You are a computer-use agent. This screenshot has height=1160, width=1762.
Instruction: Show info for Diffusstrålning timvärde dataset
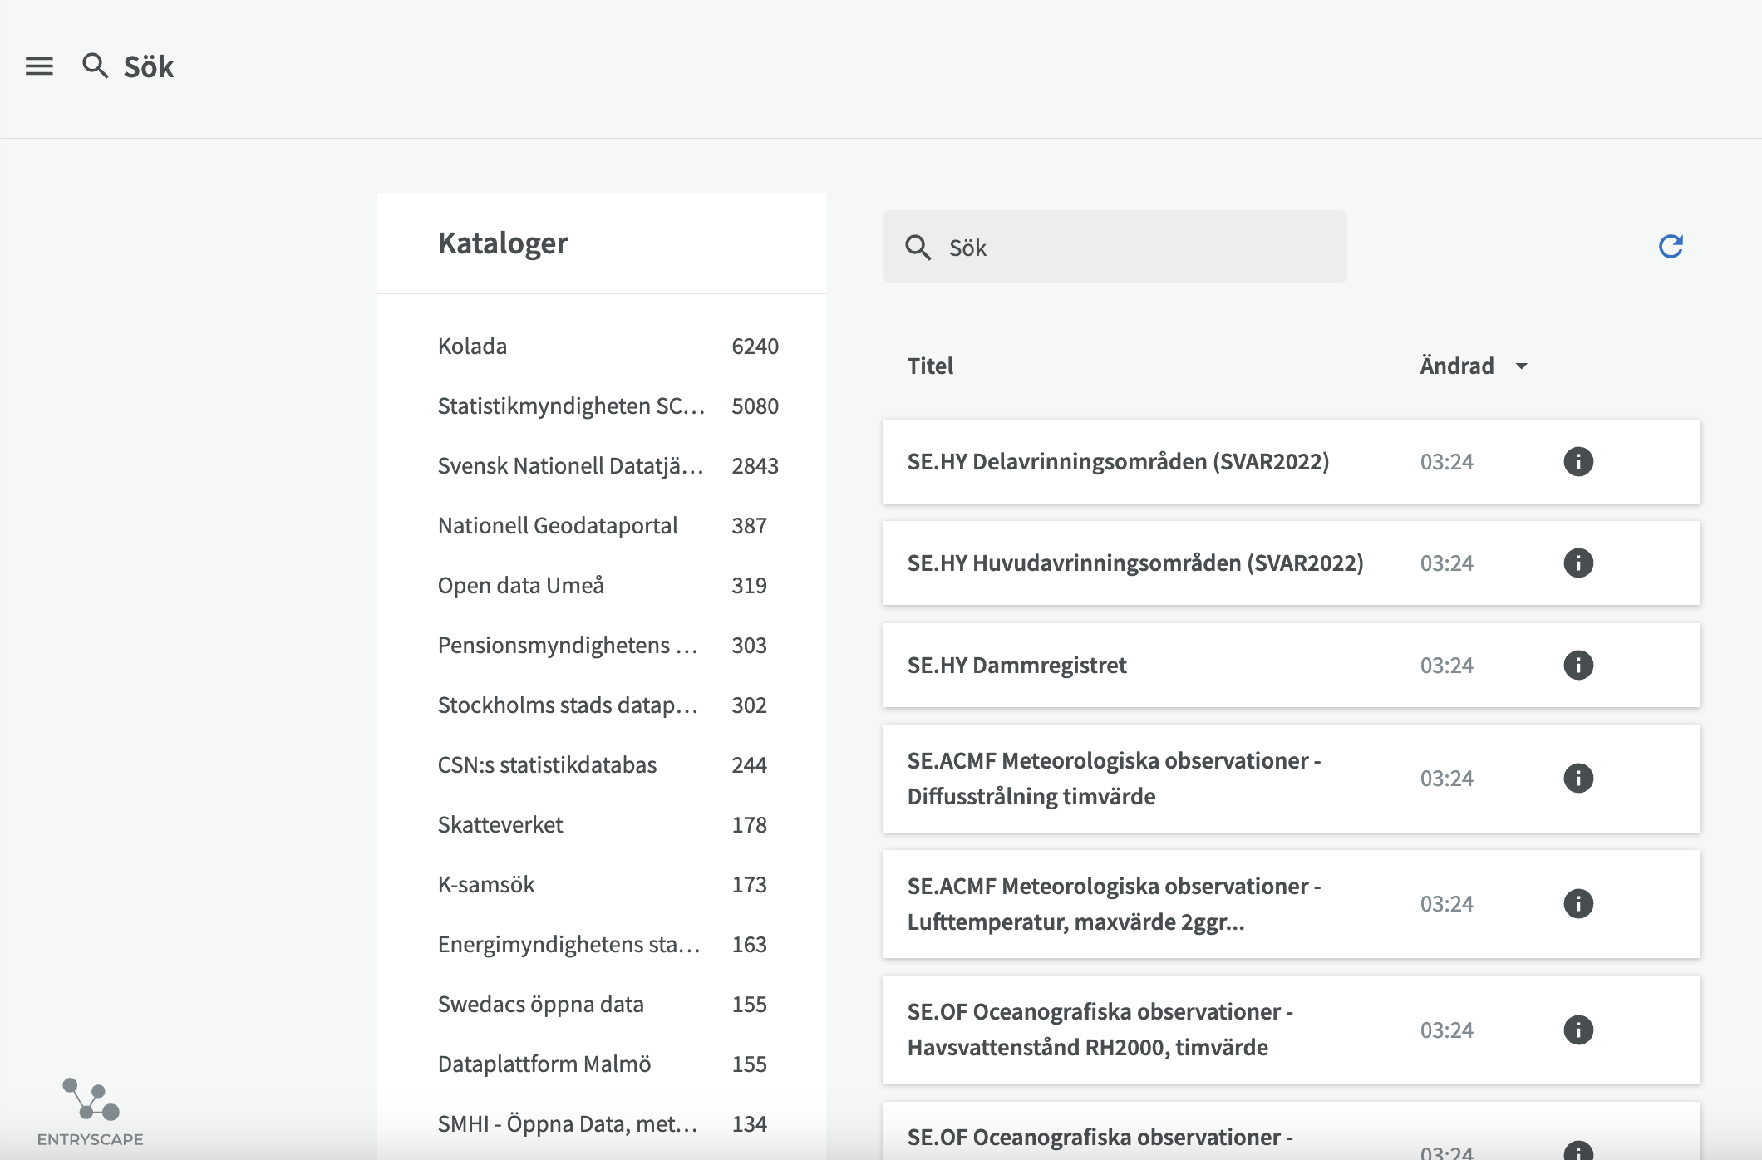pos(1578,778)
